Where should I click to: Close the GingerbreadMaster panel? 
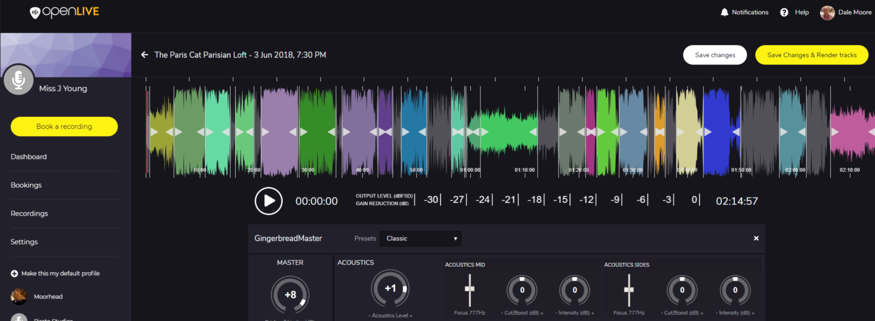coord(756,238)
